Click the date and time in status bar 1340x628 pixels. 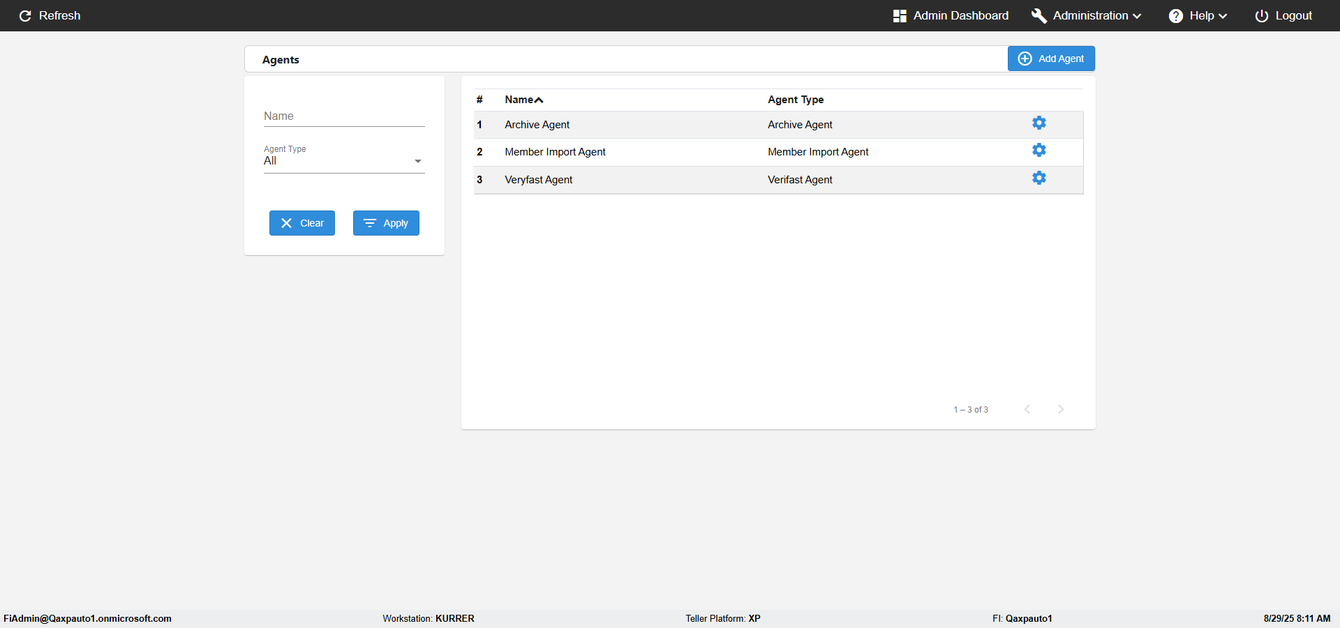point(1297,618)
